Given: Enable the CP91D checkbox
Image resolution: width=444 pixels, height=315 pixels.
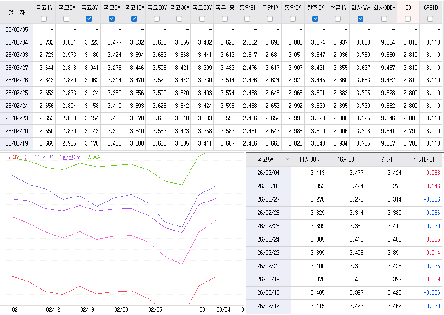Looking at the screenshot, I should 429,18.
